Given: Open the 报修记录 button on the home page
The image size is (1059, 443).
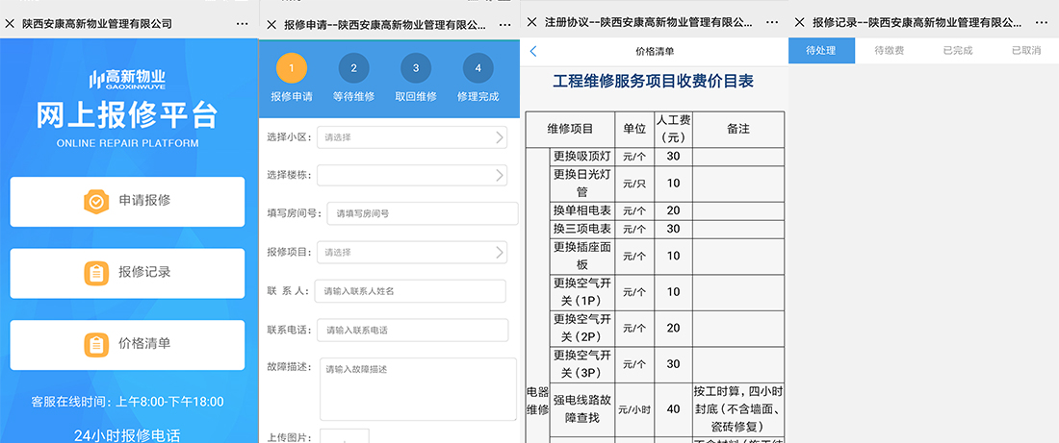Looking at the screenshot, I should click(128, 273).
